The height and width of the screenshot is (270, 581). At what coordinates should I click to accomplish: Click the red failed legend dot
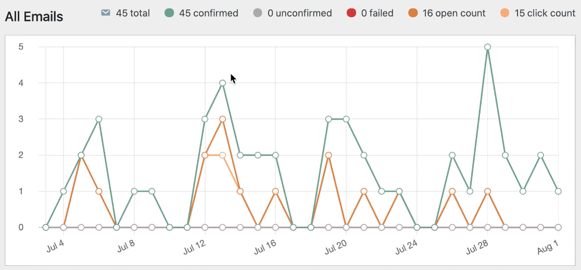351,13
